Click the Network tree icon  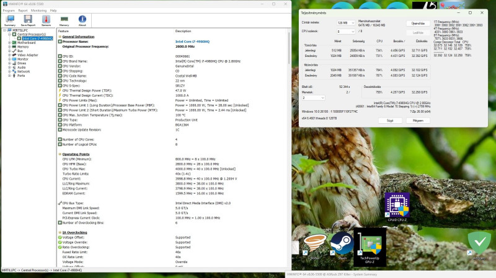pyautogui.click(x=14, y=71)
